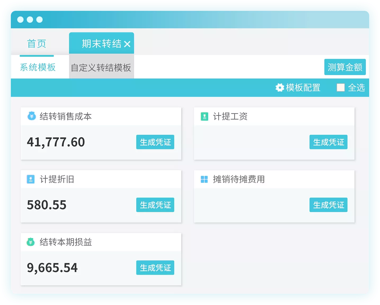
Task: Click the grid icon for 摊销待摊费用
Action: click(x=204, y=179)
